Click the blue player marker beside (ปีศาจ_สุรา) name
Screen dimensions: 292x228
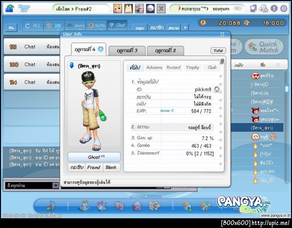click(72, 65)
